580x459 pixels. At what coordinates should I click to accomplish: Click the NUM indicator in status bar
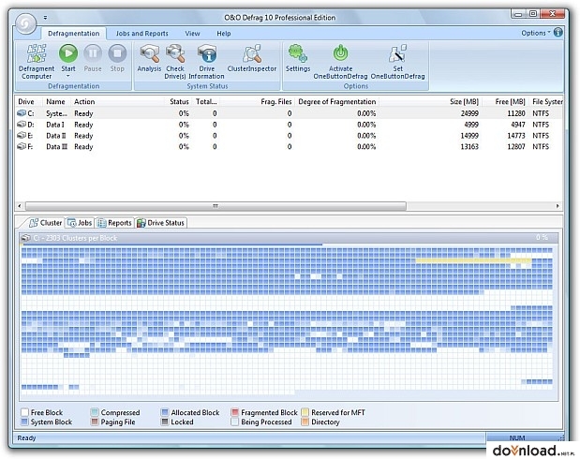pyautogui.click(x=517, y=437)
